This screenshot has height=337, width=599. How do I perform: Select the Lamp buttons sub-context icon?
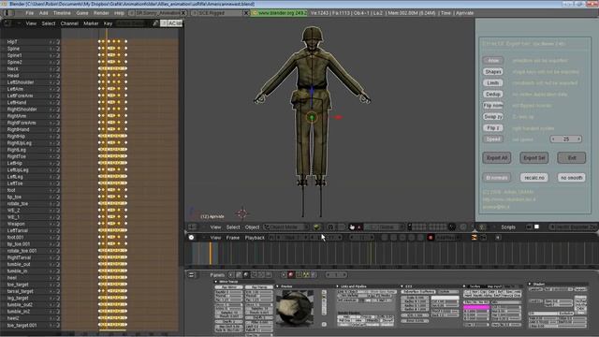(284, 274)
